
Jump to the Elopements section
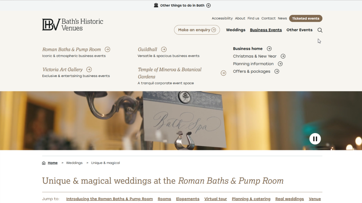pyautogui.click(x=188, y=199)
